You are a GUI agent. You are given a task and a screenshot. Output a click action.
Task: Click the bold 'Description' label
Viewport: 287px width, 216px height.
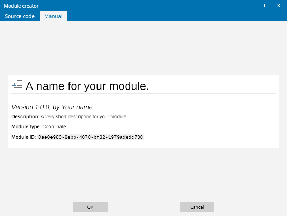point(25,117)
